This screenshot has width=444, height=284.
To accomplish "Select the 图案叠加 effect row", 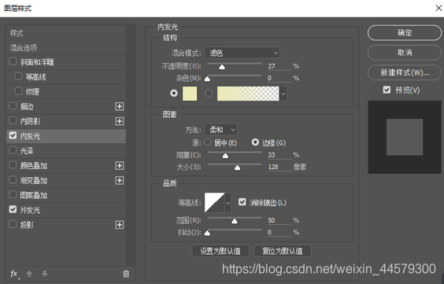I will (x=66, y=195).
